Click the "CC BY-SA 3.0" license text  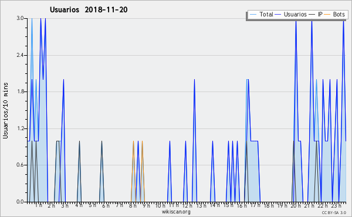[x=334, y=212]
